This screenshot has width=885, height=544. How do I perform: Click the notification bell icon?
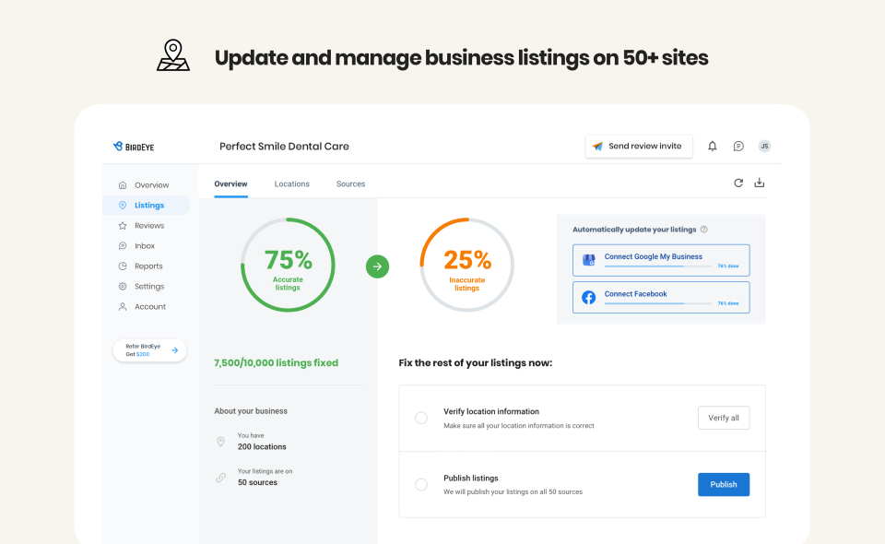(x=712, y=147)
